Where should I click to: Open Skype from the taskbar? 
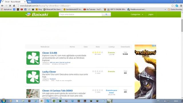pyautogui.click(x=48, y=101)
